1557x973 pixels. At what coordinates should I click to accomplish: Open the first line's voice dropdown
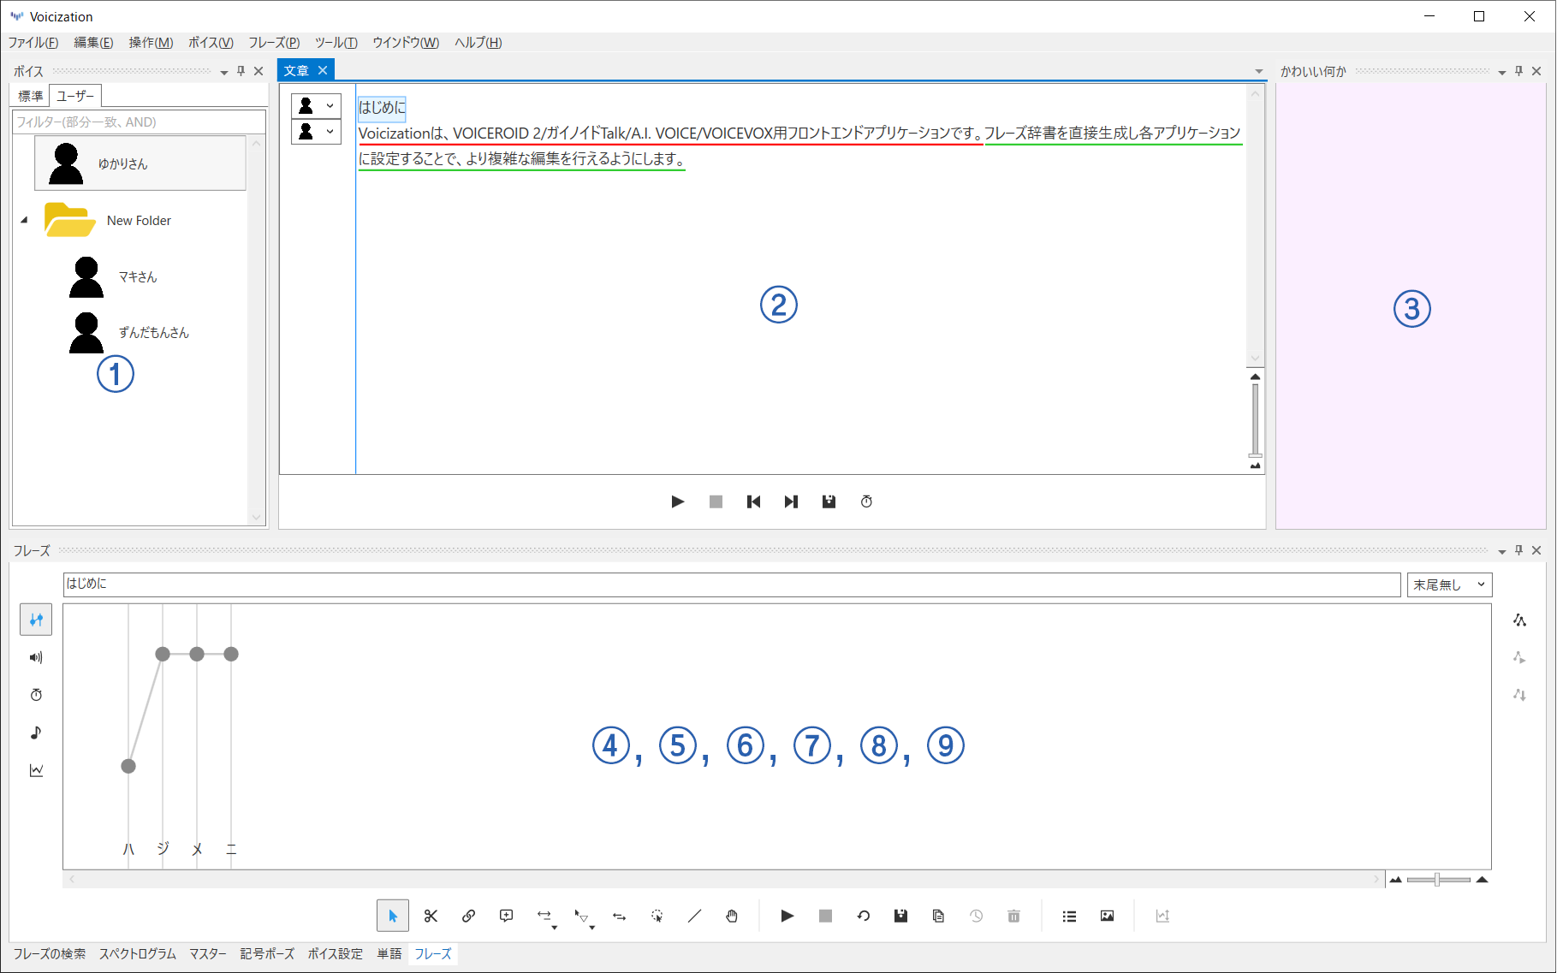pos(317,106)
